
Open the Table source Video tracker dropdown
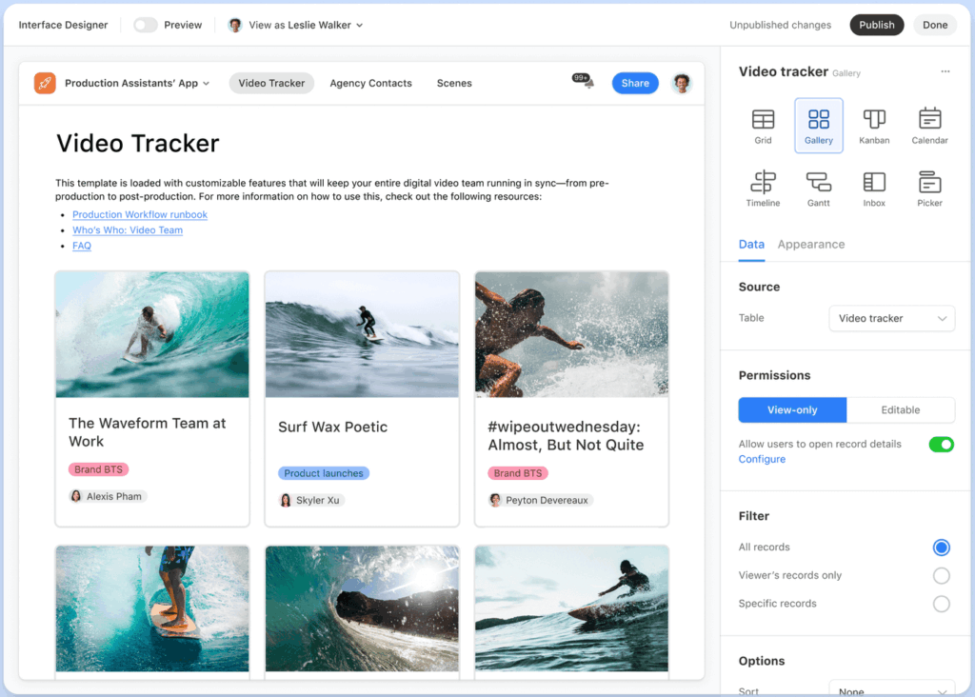click(891, 318)
